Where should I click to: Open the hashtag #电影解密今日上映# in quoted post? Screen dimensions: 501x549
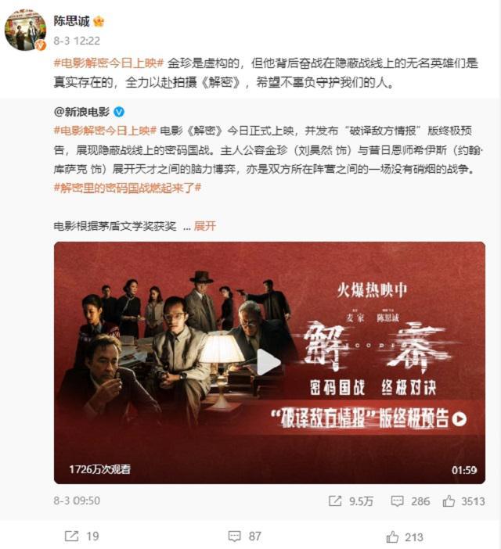click(x=105, y=131)
